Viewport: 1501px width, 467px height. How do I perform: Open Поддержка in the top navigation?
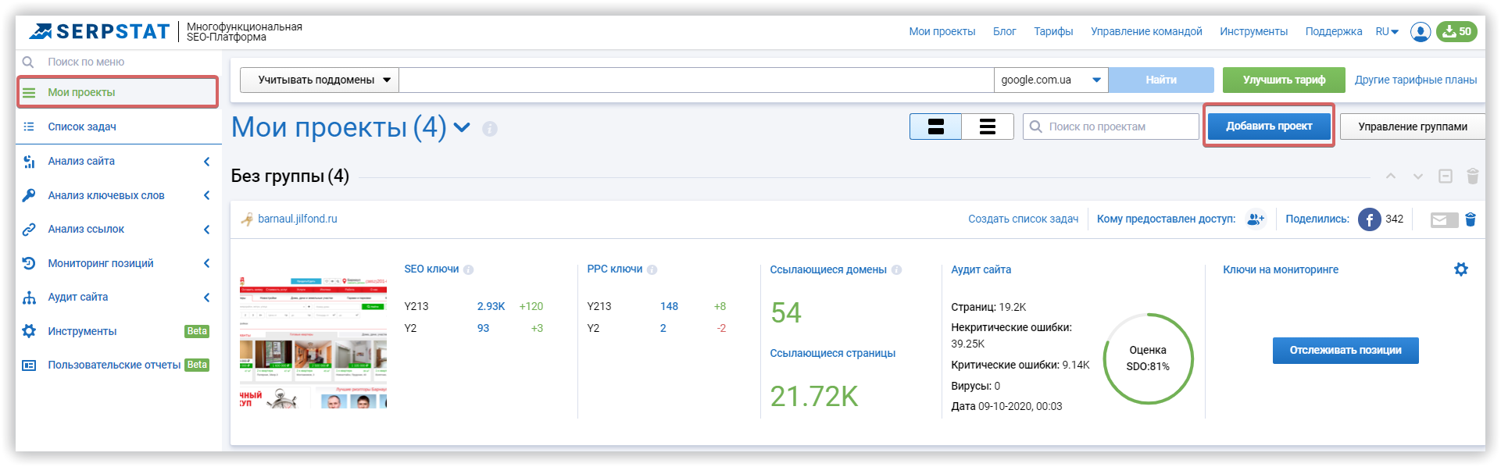1333,31
